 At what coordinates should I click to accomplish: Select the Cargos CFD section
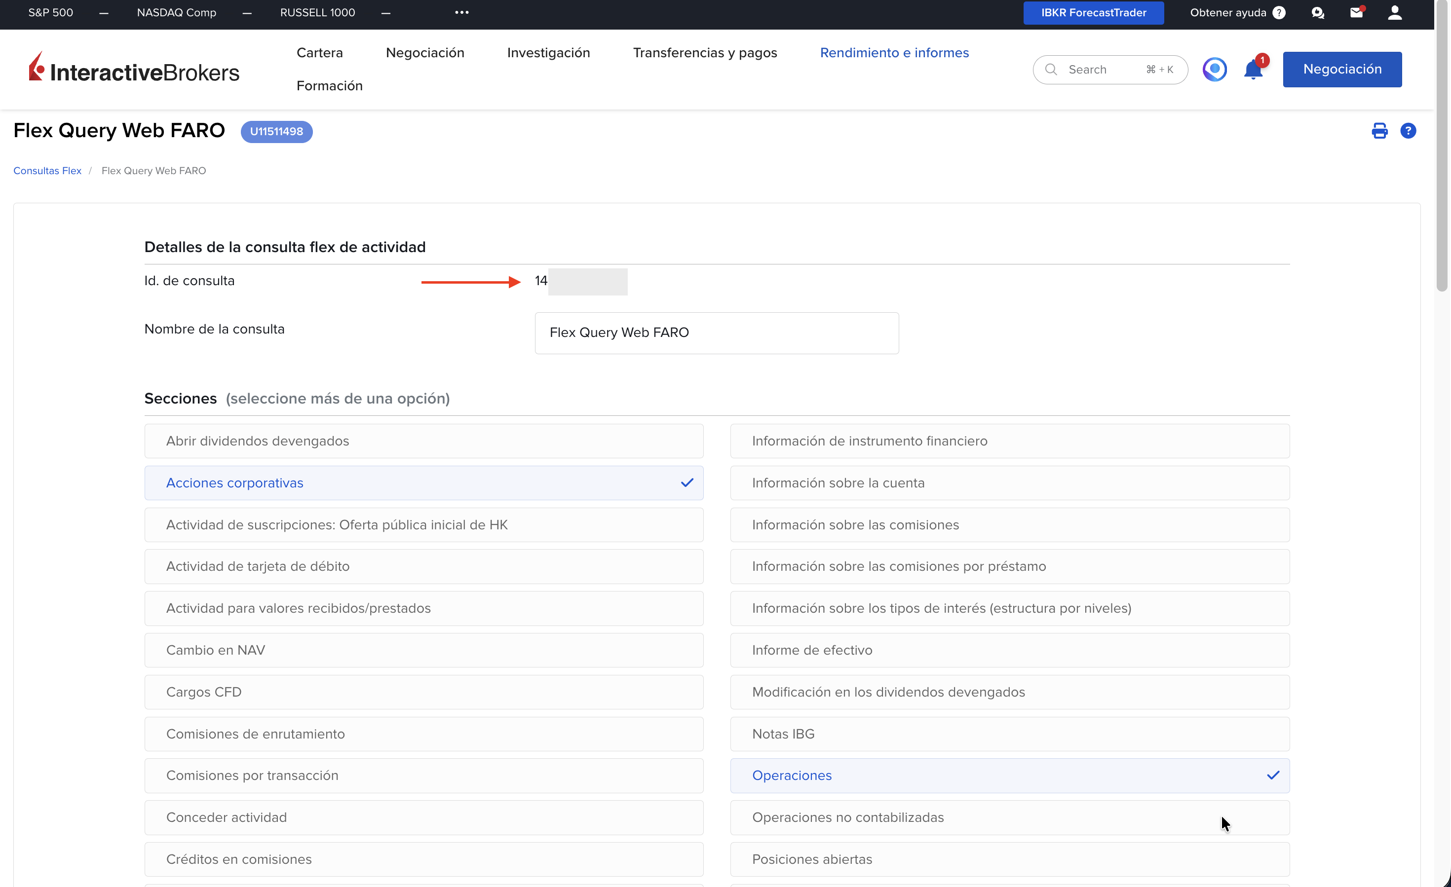[x=424, y=692]
